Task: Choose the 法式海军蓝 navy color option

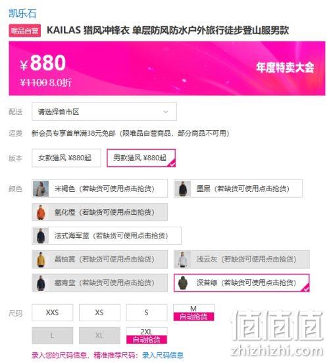Action: [107, 236]
